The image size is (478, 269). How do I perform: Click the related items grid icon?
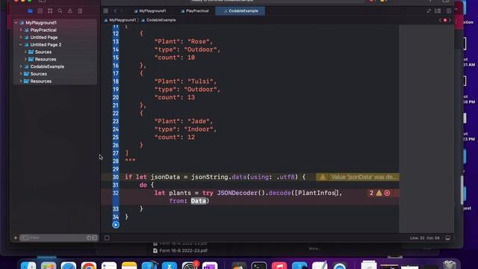105,11
